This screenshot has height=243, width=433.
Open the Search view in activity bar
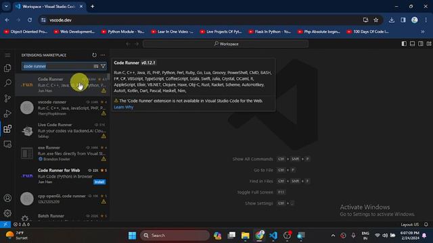[7, 83]
